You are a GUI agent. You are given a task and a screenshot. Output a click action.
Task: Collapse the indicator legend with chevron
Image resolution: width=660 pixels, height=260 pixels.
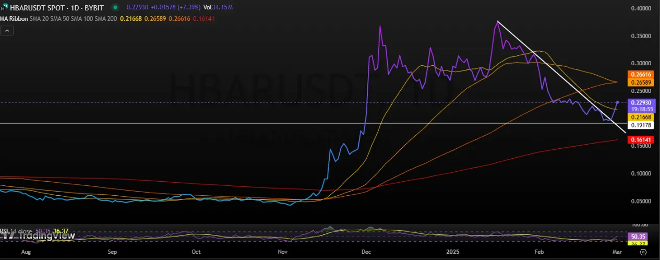pos(8,31)
